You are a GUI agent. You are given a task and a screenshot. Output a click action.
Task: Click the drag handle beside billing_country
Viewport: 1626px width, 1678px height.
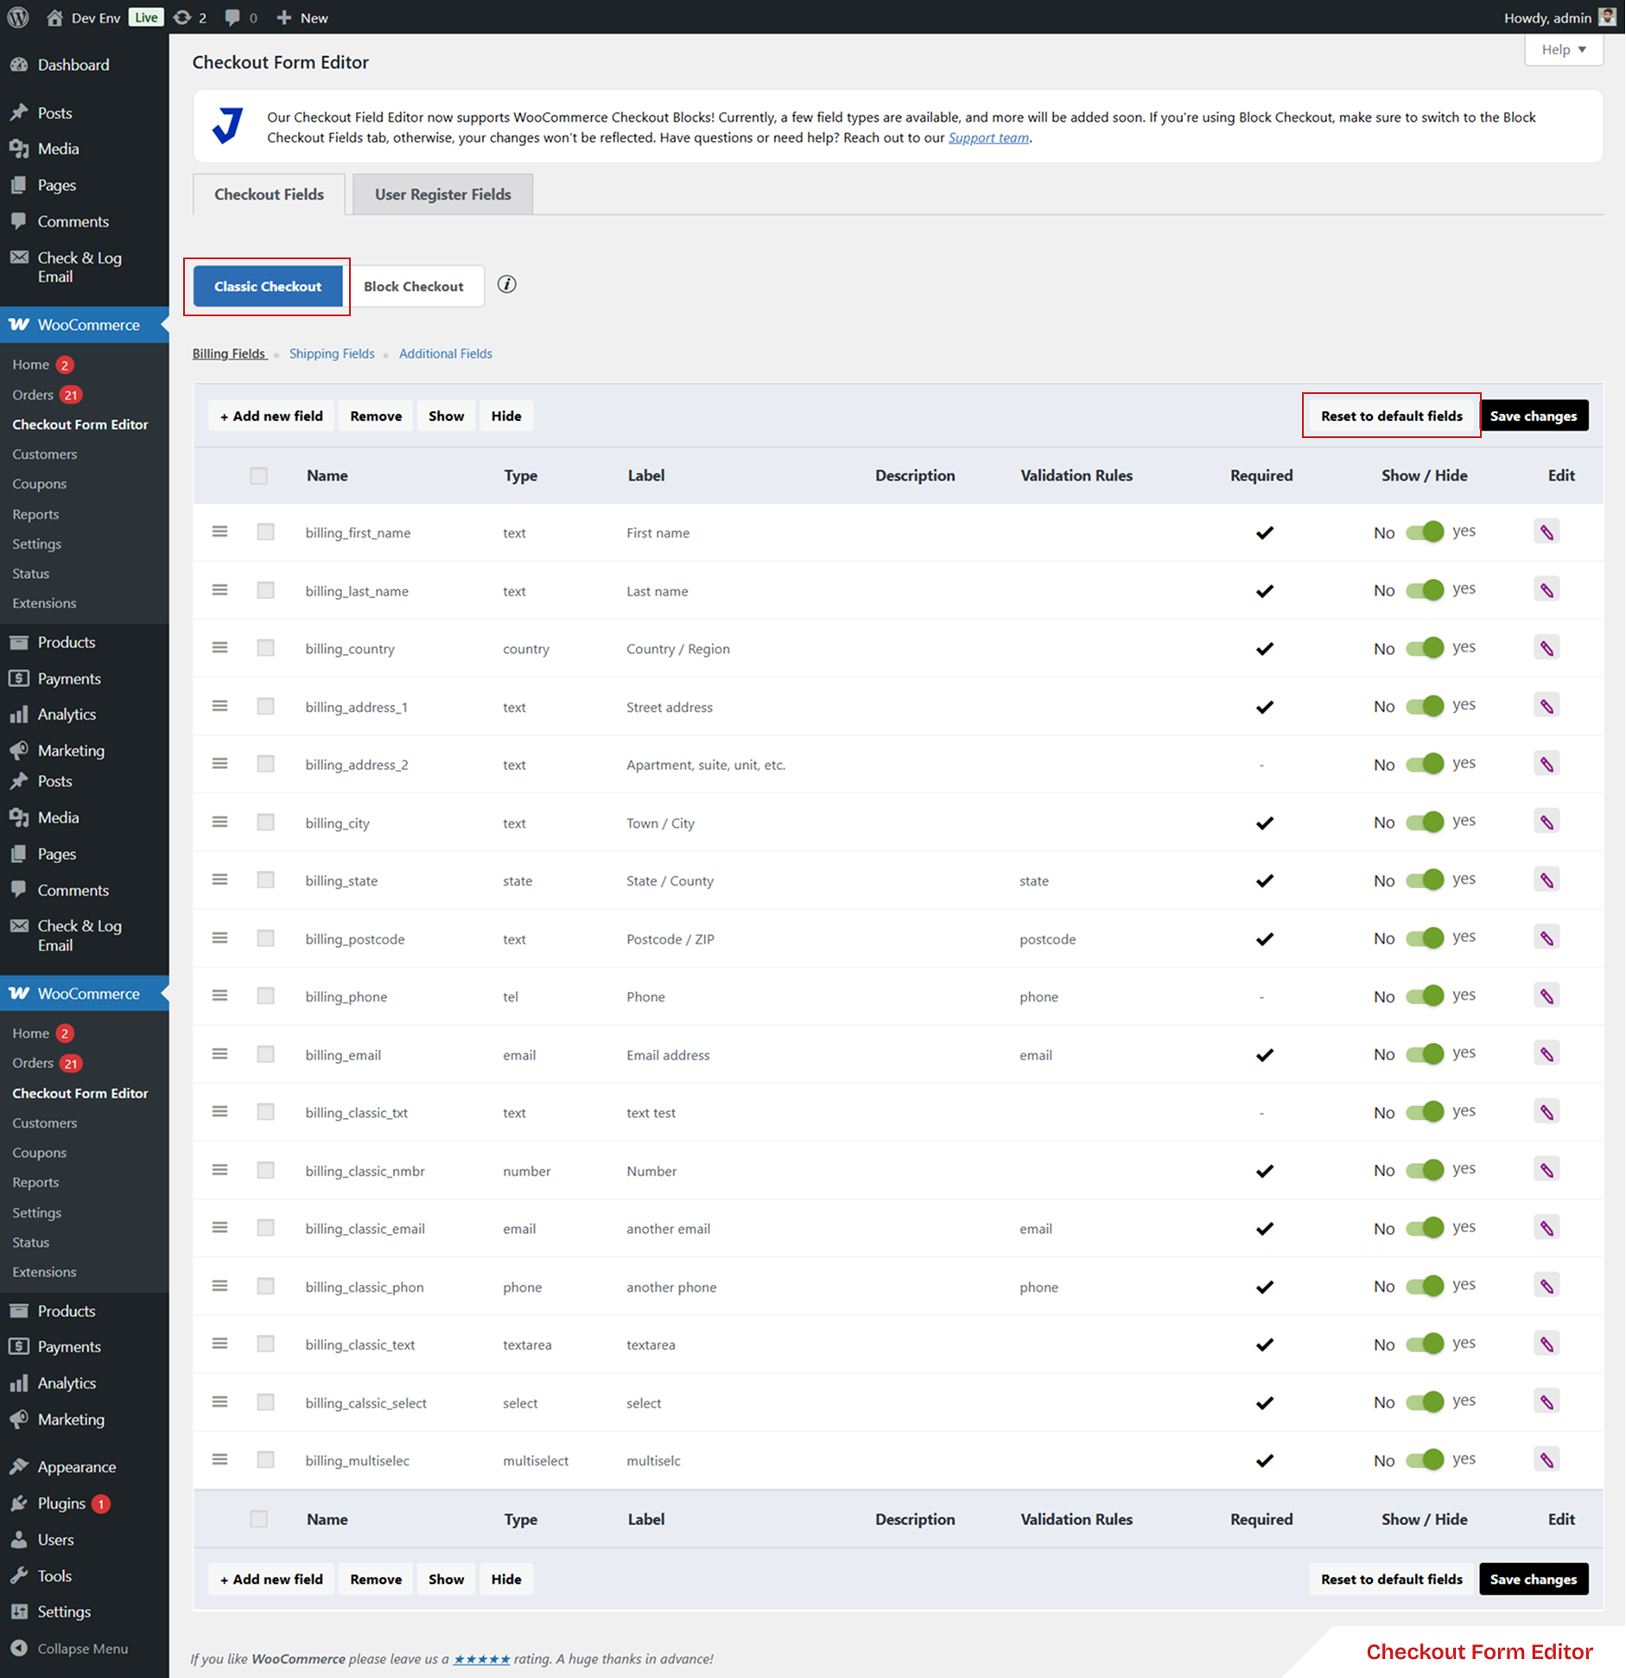click(x=219, y=647)
